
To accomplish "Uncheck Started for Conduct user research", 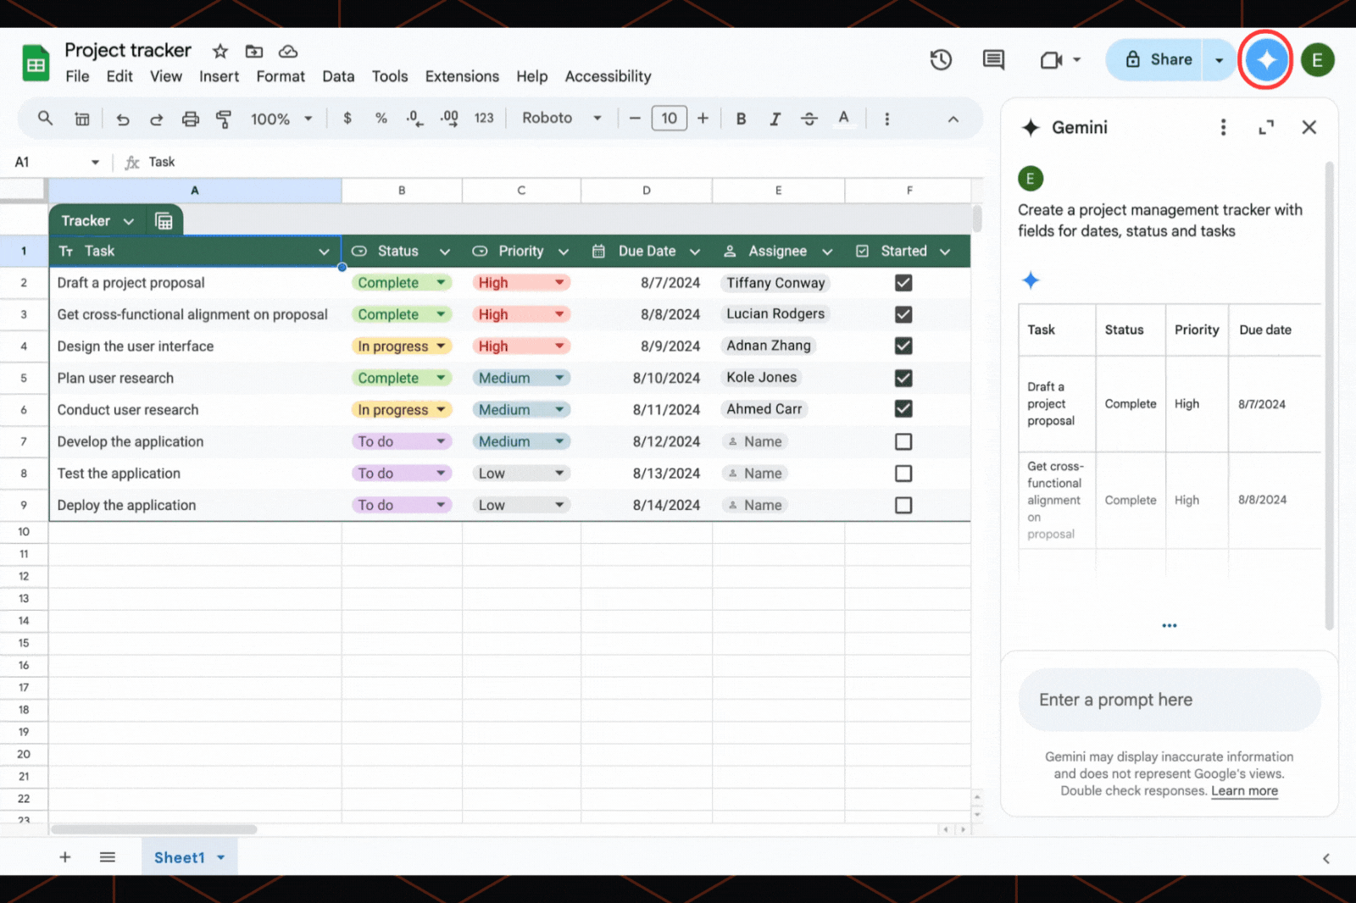I will pos(903,409).
